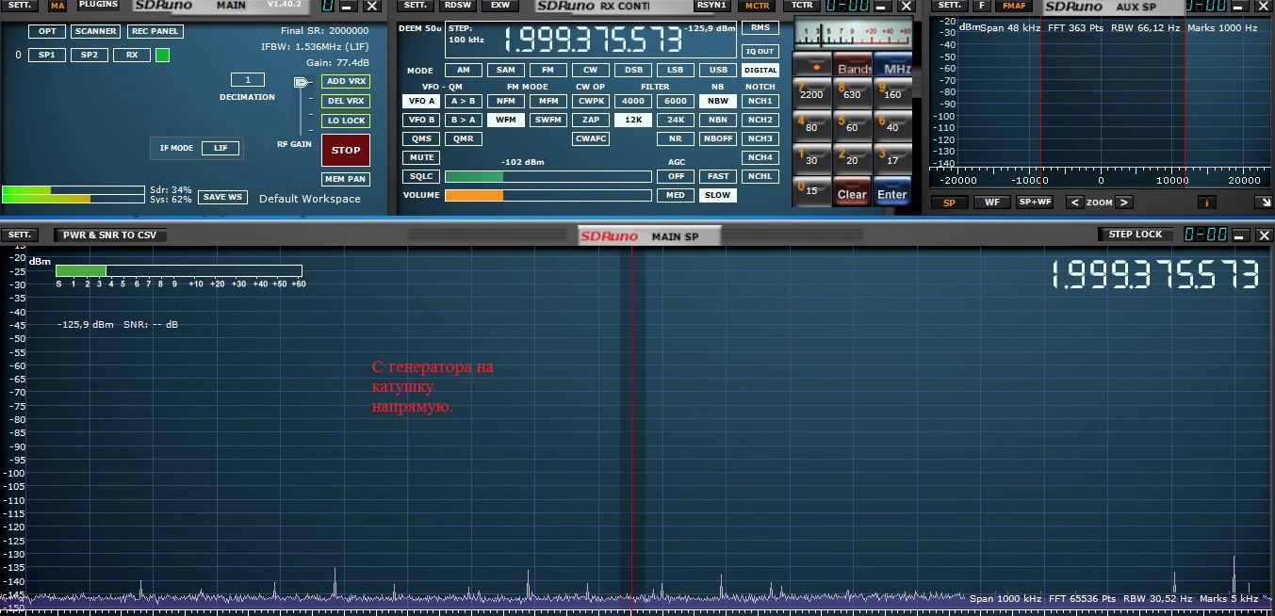Click the DEL VRX button
Screen dimensions: 1275x616
pos(346,101)
